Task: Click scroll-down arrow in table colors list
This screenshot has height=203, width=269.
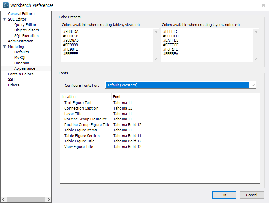Action: (156, 59)
